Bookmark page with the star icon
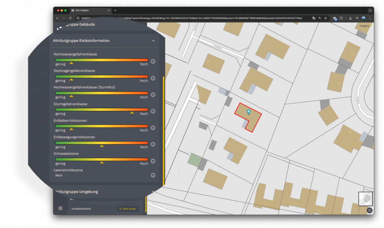384x228 pixels. click(x=325, y=18)
